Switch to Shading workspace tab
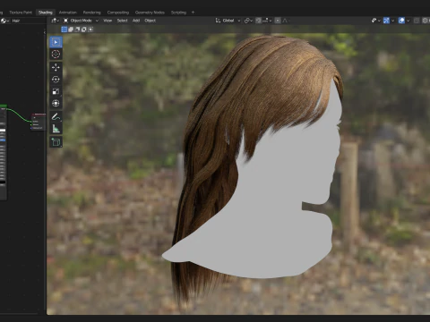Image resolution: width=430 pixels, height=322 pixels. pos(46,13)
